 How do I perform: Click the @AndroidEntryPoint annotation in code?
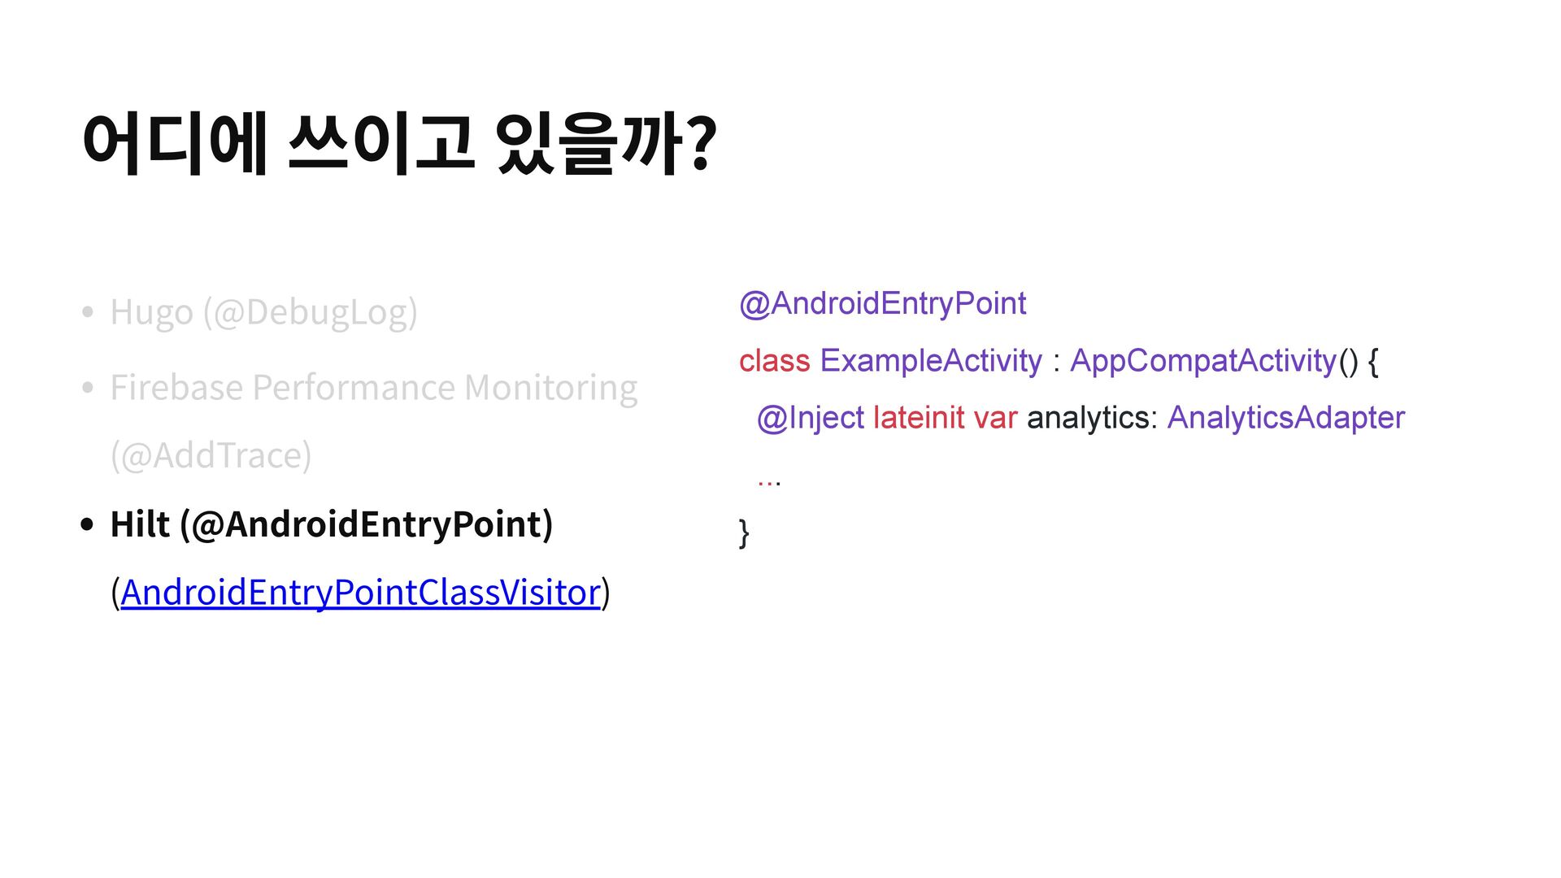(882, 304)
